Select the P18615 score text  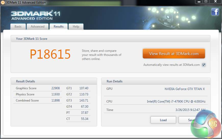[50, 54]
